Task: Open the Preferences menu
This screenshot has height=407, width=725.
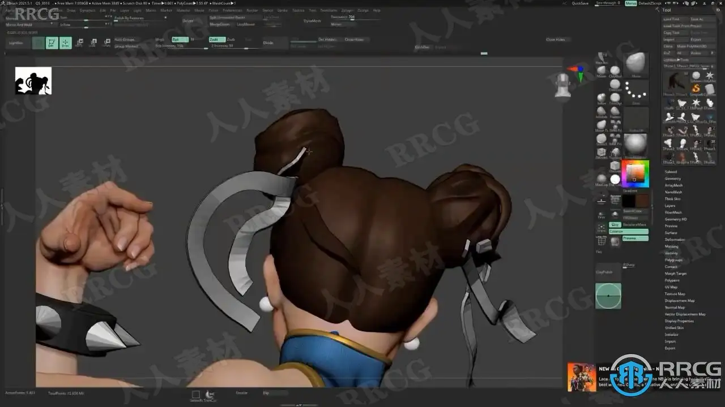Action: [x=232, y=10]
